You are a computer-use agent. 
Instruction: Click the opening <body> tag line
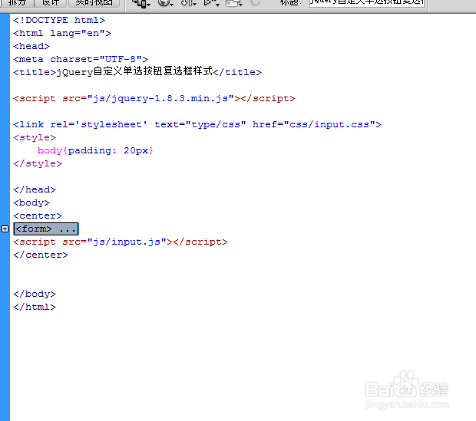31,203
